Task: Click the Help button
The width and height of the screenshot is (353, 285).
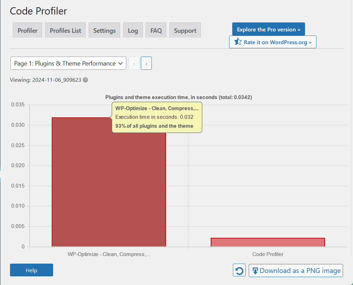Action: click(31, 270)
